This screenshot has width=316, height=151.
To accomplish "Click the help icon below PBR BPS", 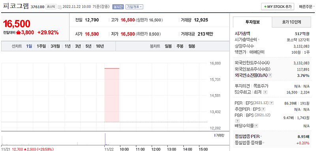I will 237,121.
